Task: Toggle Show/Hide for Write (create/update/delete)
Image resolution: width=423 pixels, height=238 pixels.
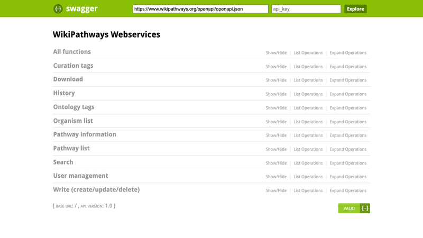Action: pos(276,190)
